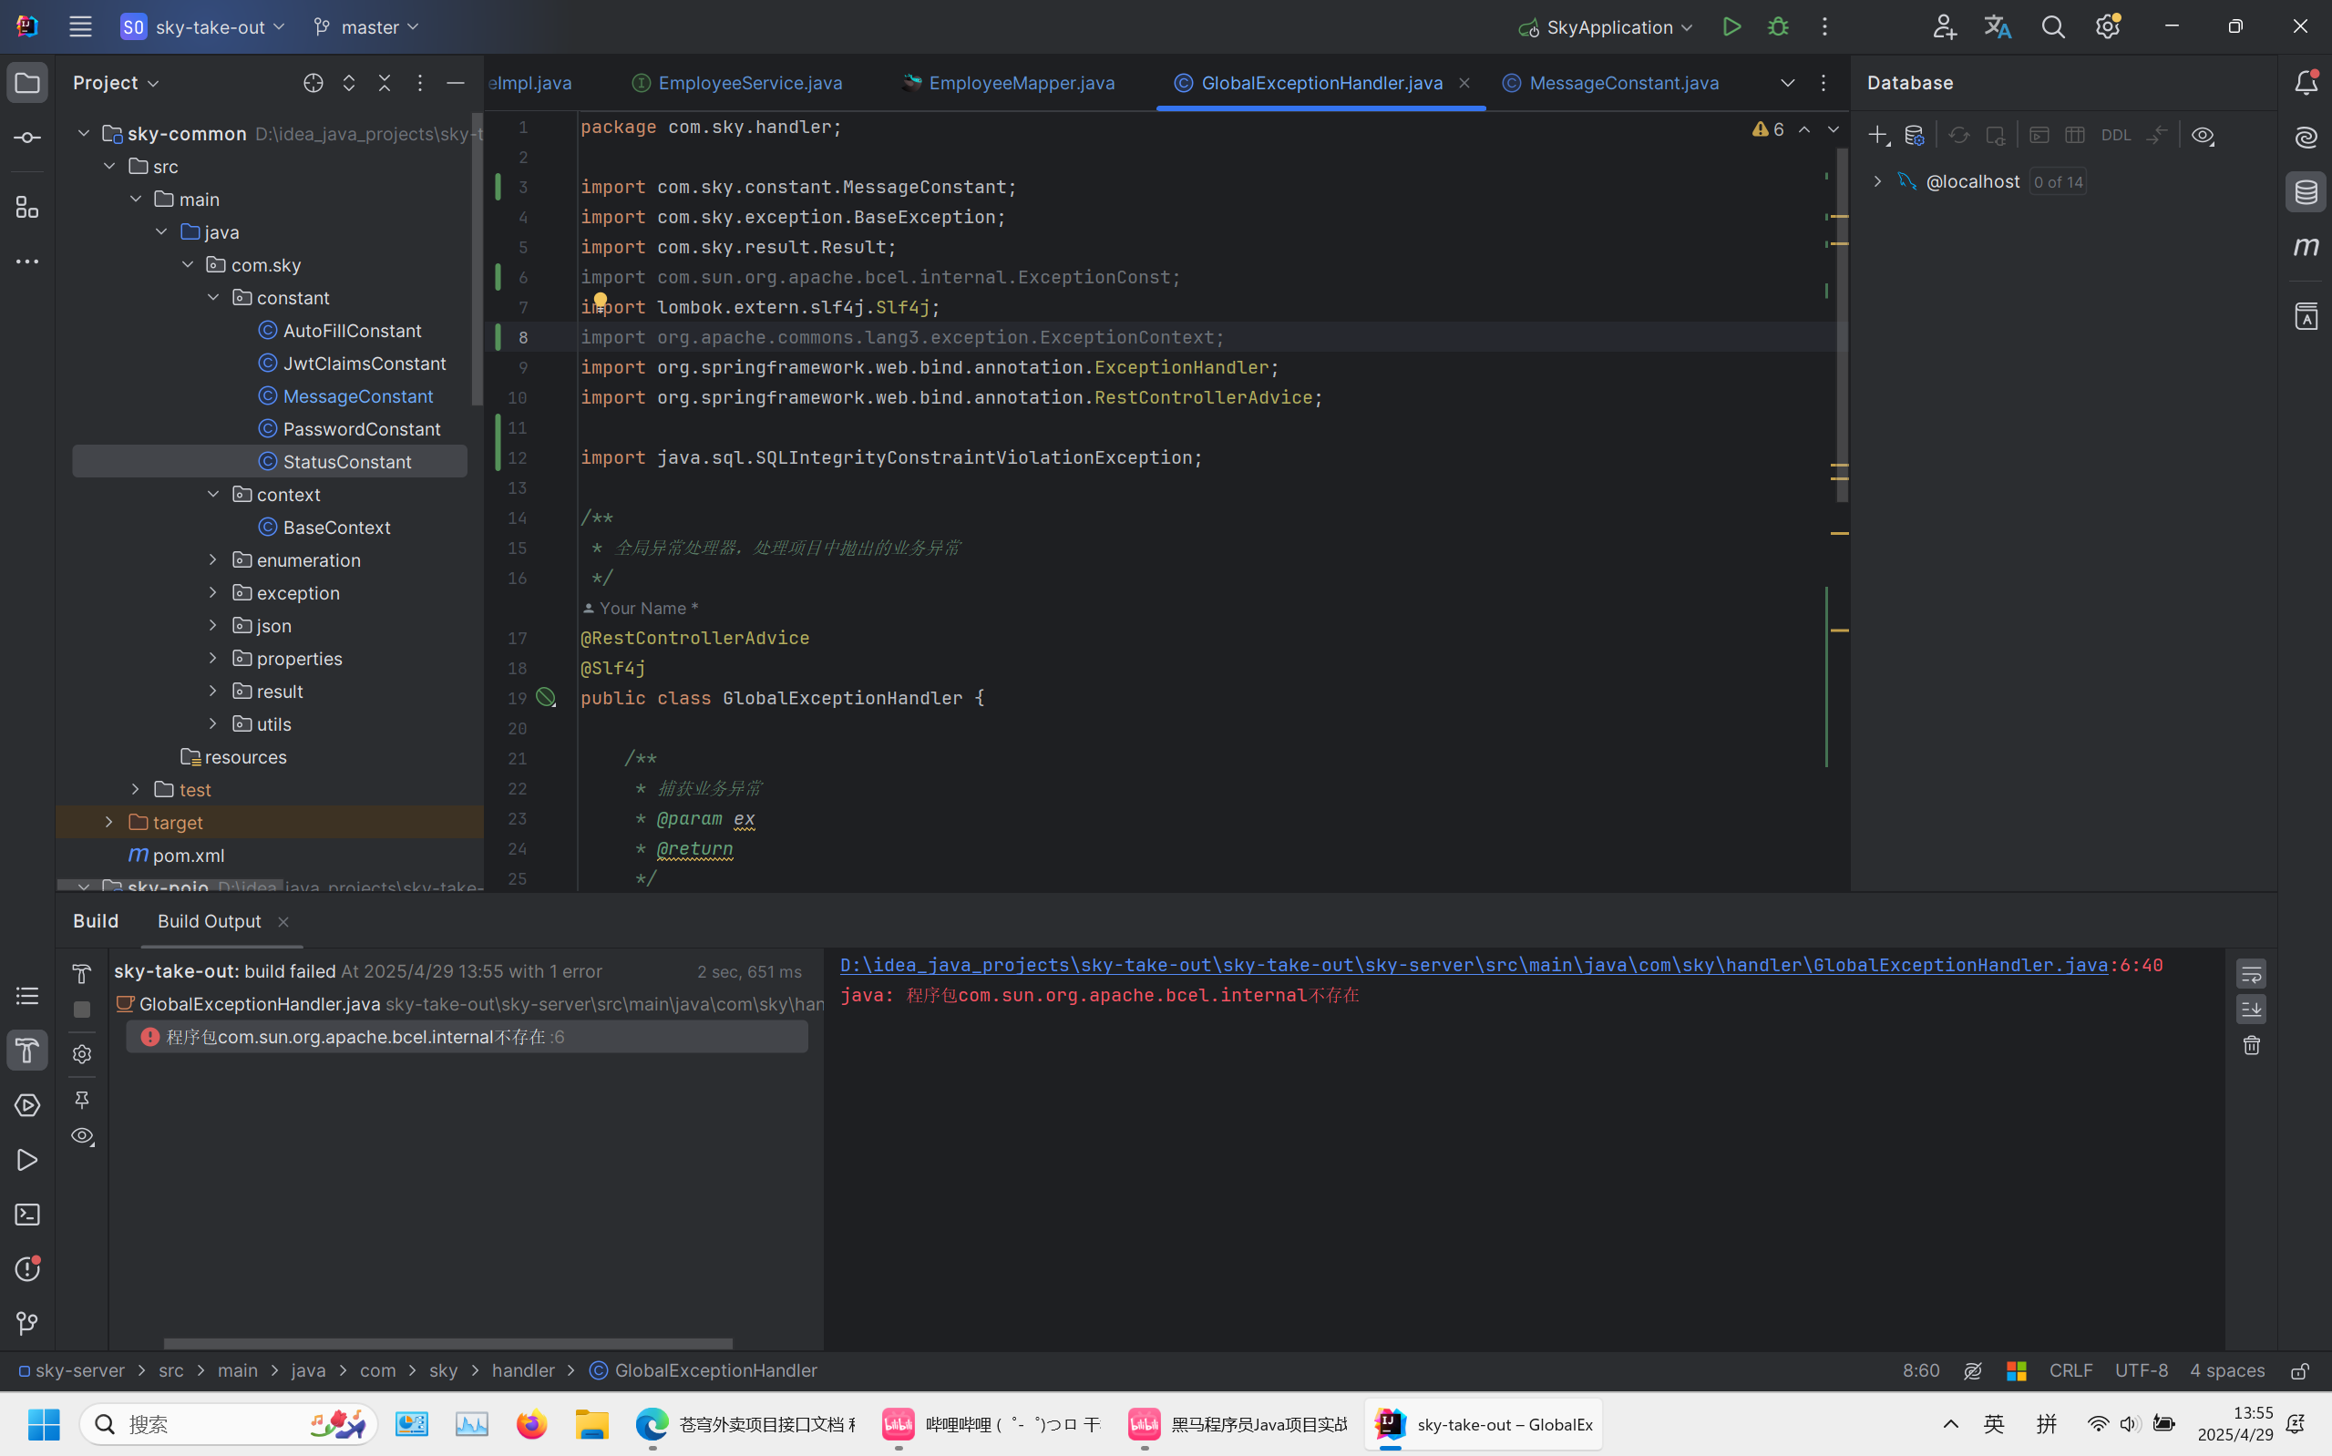Start debugging with the bug icon
Image resolution: width=2332 pixels, height=1456 pixels.
[1777, 27]
